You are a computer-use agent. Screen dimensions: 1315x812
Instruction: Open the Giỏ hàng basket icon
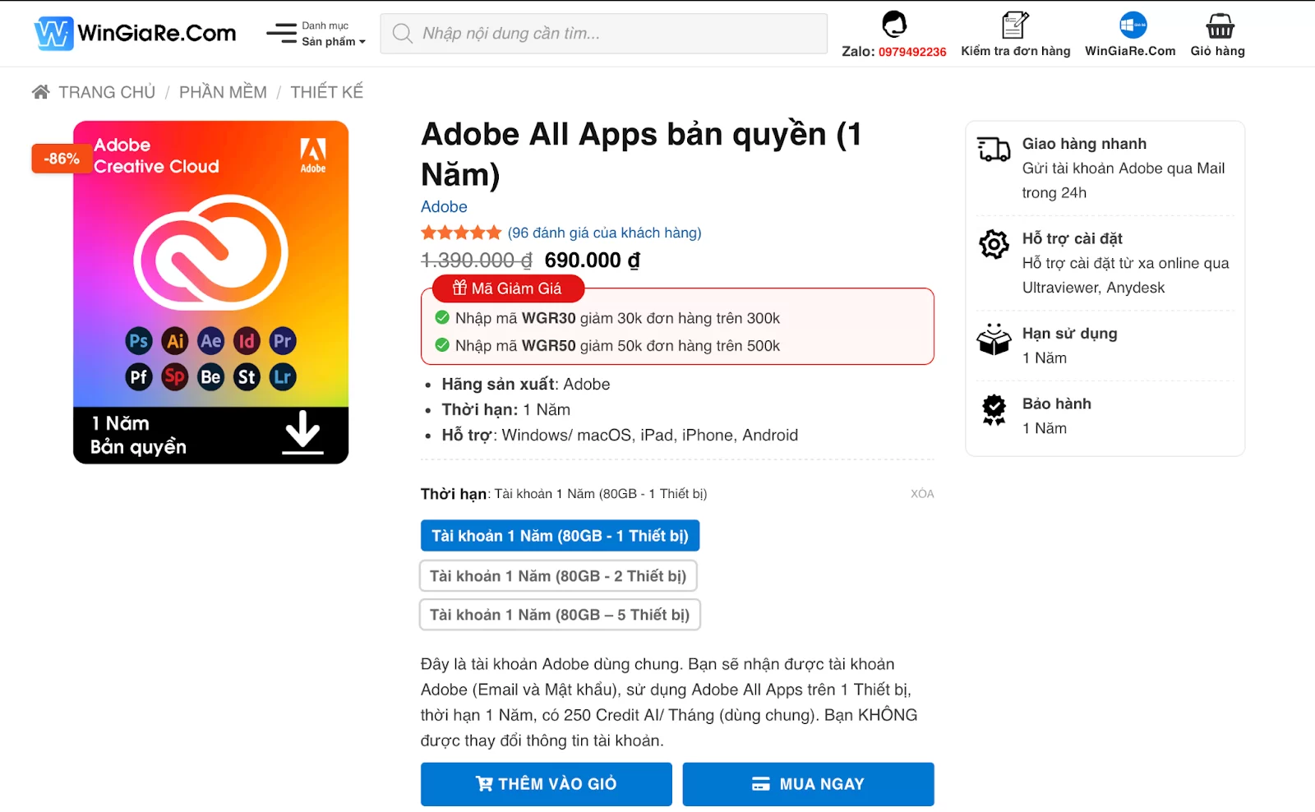tap(1219, 26)
